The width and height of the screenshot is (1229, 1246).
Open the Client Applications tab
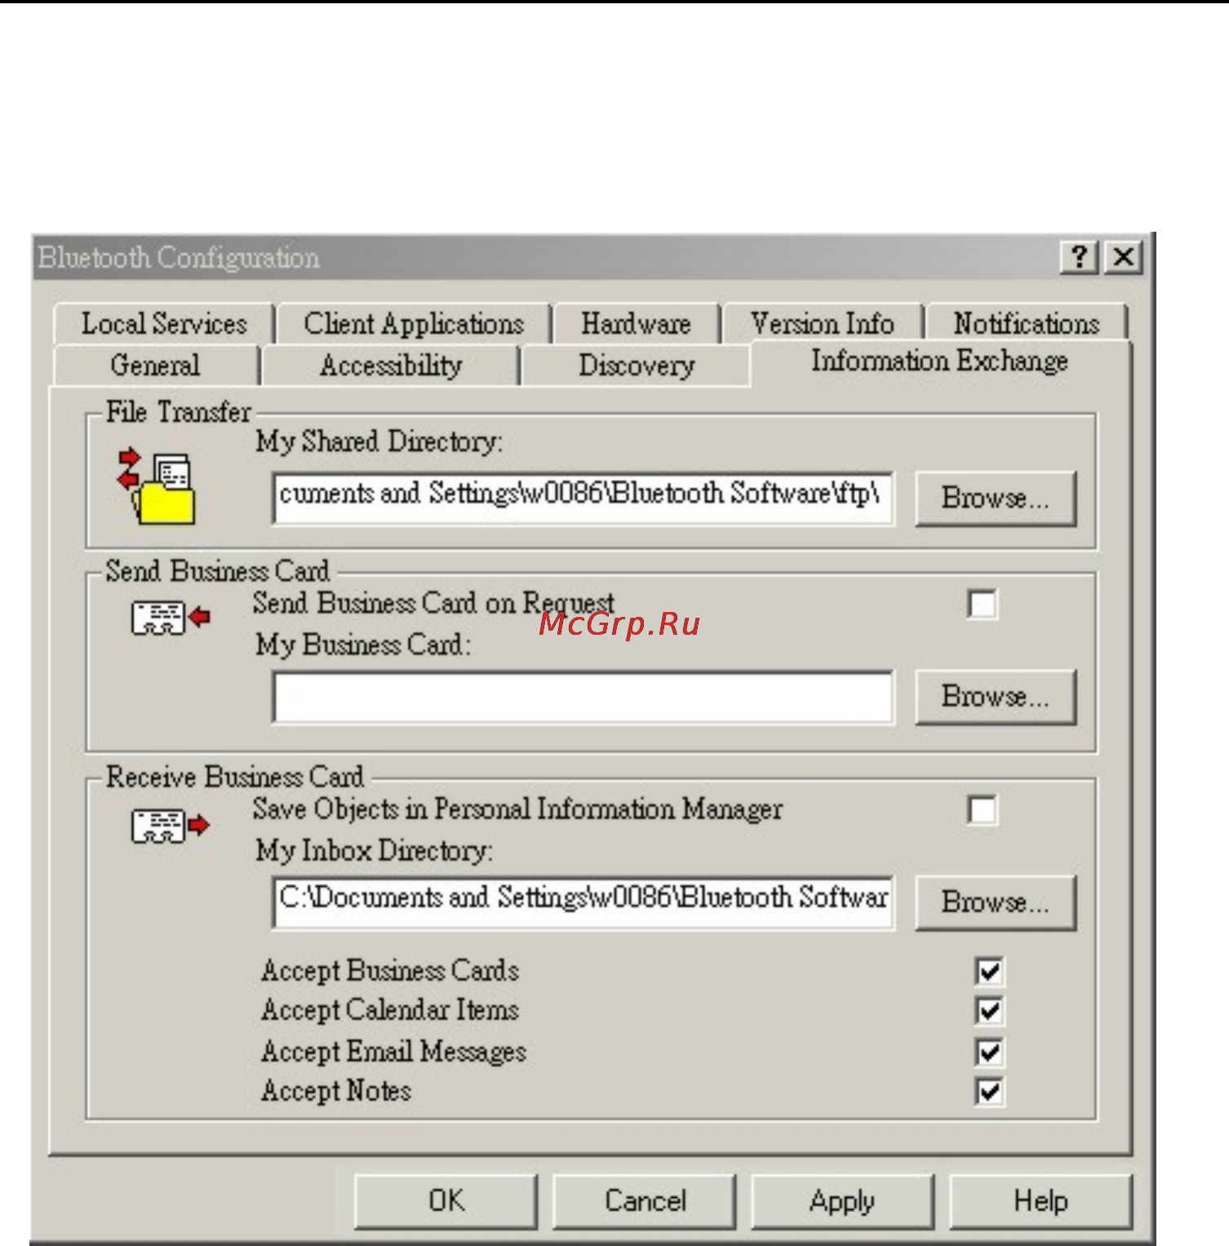click(x=414, y=324)
